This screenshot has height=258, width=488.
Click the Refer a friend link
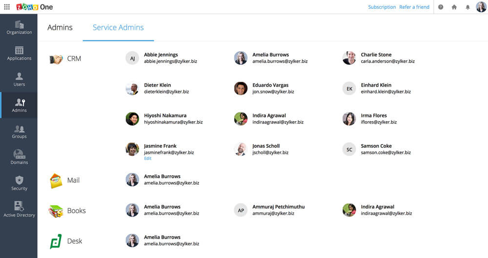click(414, 7)
